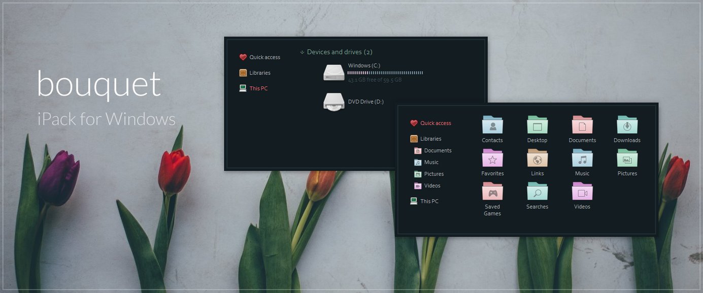Open the Videos folder in the grid
The height and width of the screenshot is (293, 703).
tap(582, 191)
